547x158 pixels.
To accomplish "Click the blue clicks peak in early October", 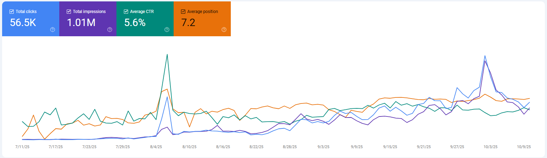I will 485,56.
